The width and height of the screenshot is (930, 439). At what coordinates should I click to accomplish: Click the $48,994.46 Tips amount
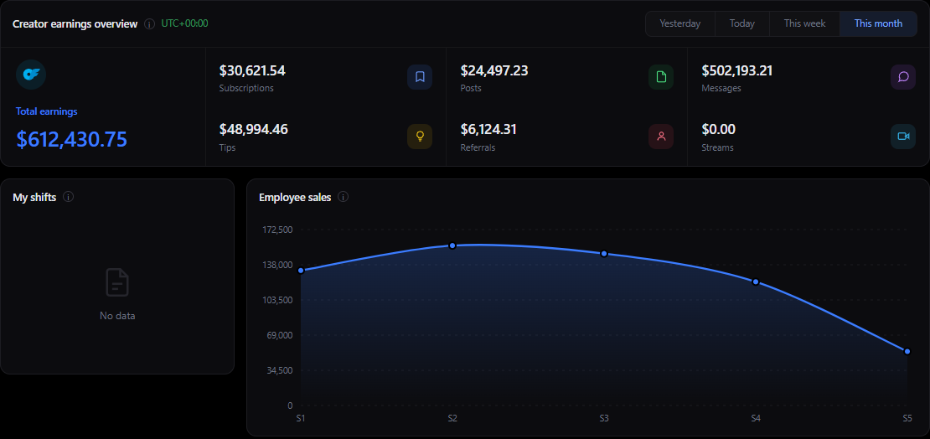(253, 129)
